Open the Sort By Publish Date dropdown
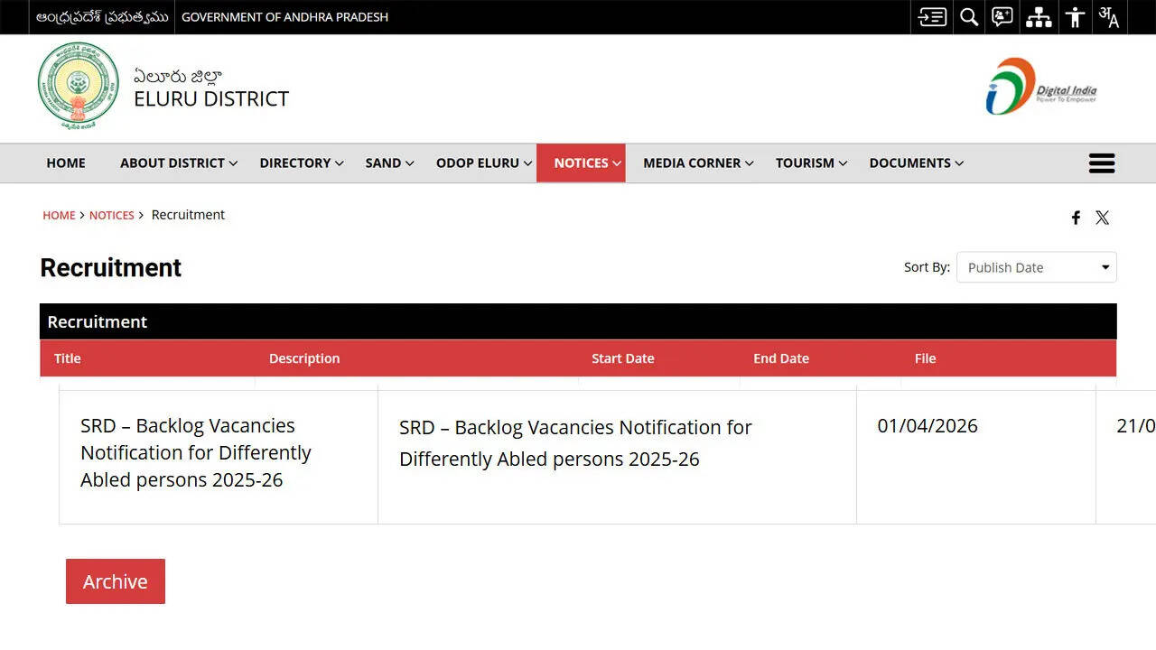1156x650 pixels. click(x=1036, y=267)
